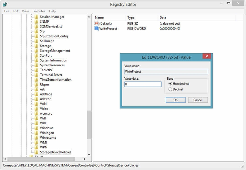The height and width of the screenshot is (170, 246).
Task: Expand the SNMP tree node
Action: [x=32, y=22]
